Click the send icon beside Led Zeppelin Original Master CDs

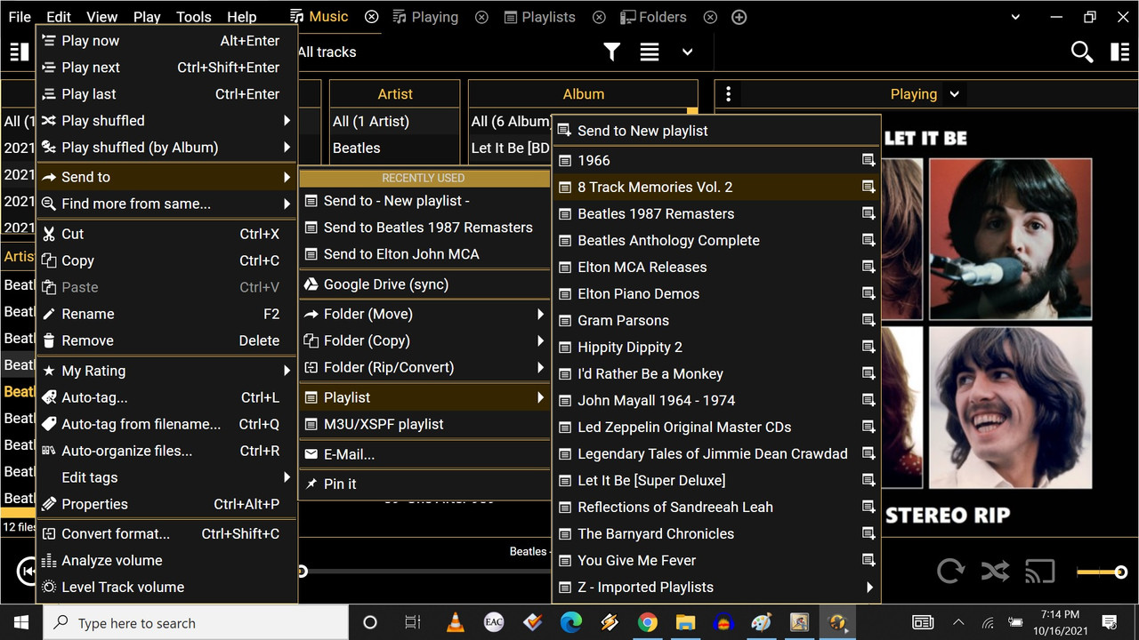868,427
